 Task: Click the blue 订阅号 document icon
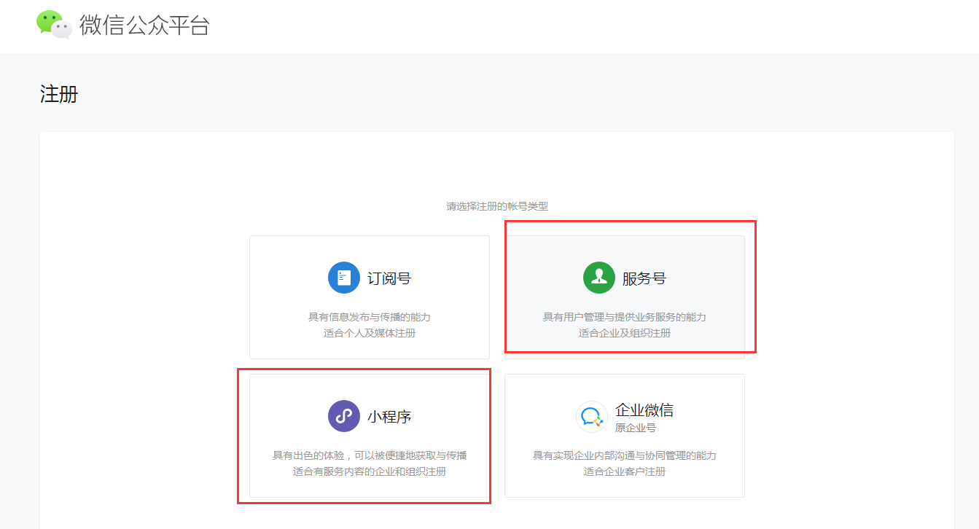tap(344, 278)
